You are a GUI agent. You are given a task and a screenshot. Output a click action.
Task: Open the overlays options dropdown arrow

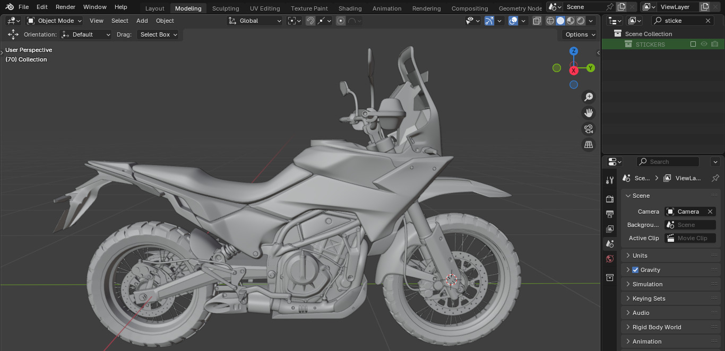[523, 21]
